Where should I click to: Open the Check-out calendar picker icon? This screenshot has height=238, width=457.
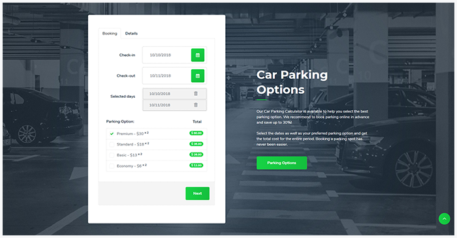pyautogui.click(x=198, y=76)
